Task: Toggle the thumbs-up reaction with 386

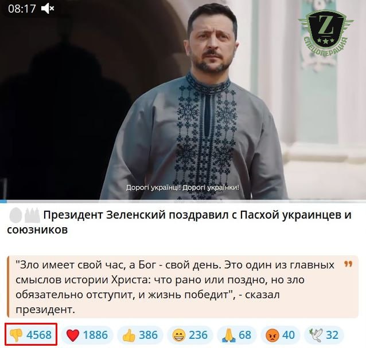Action: [x=141, y=335]
